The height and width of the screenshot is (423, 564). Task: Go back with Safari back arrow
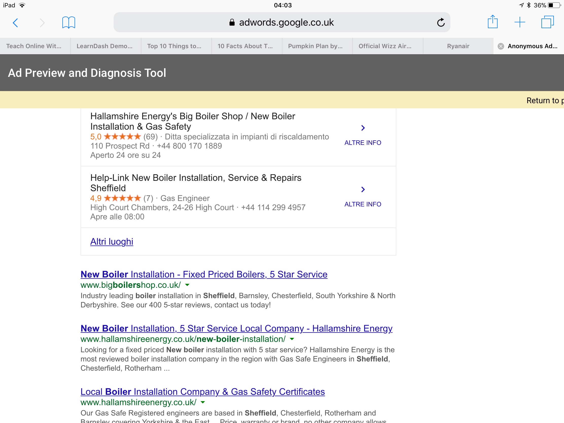pyautogui.click(x=15, y=23)
